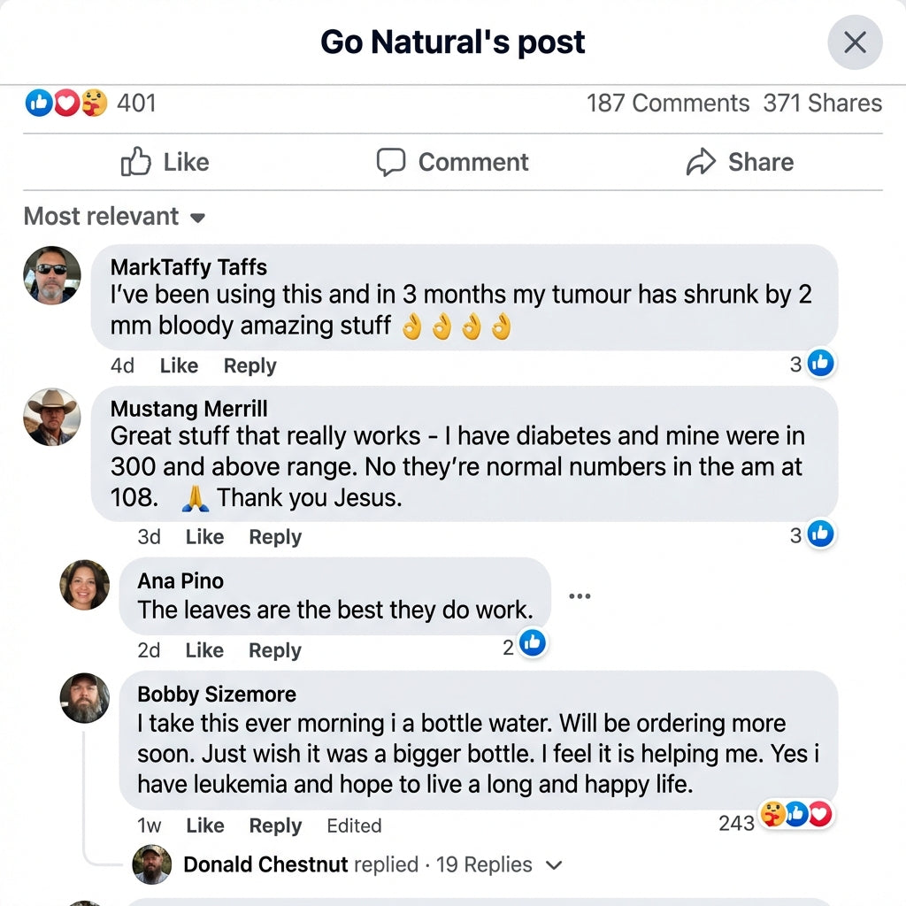Viewport: 906px width, 906px height.
Task: Close the Go Natural's post dialog
Action: click(x=855, y=42)
